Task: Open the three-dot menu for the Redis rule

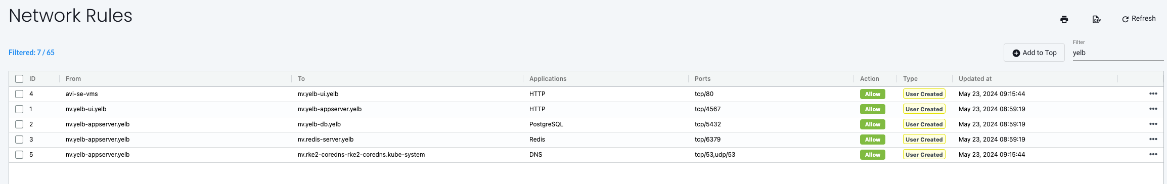Action: 1153,140
